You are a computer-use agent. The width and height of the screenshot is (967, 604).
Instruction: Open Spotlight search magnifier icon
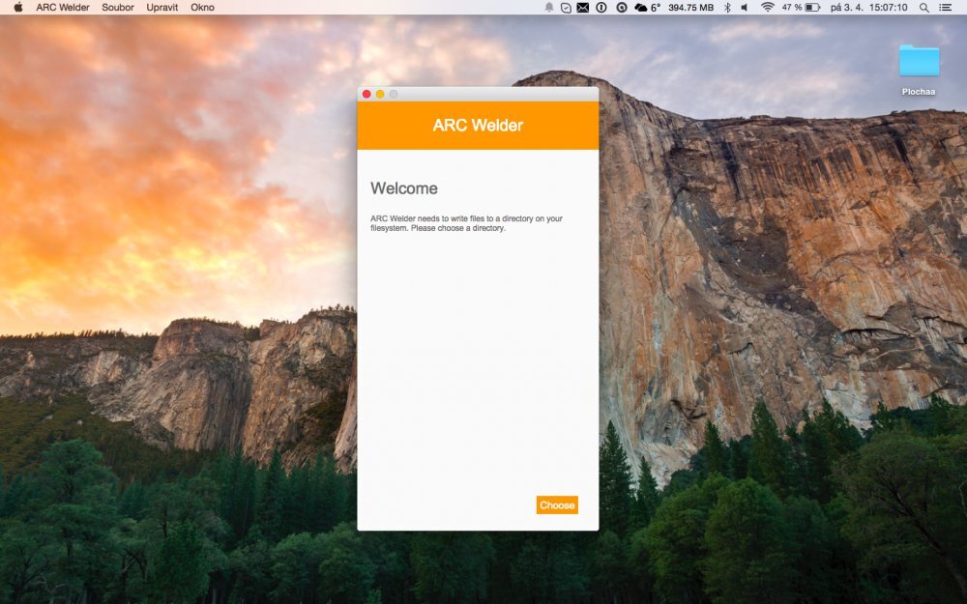tap(923, 7)
